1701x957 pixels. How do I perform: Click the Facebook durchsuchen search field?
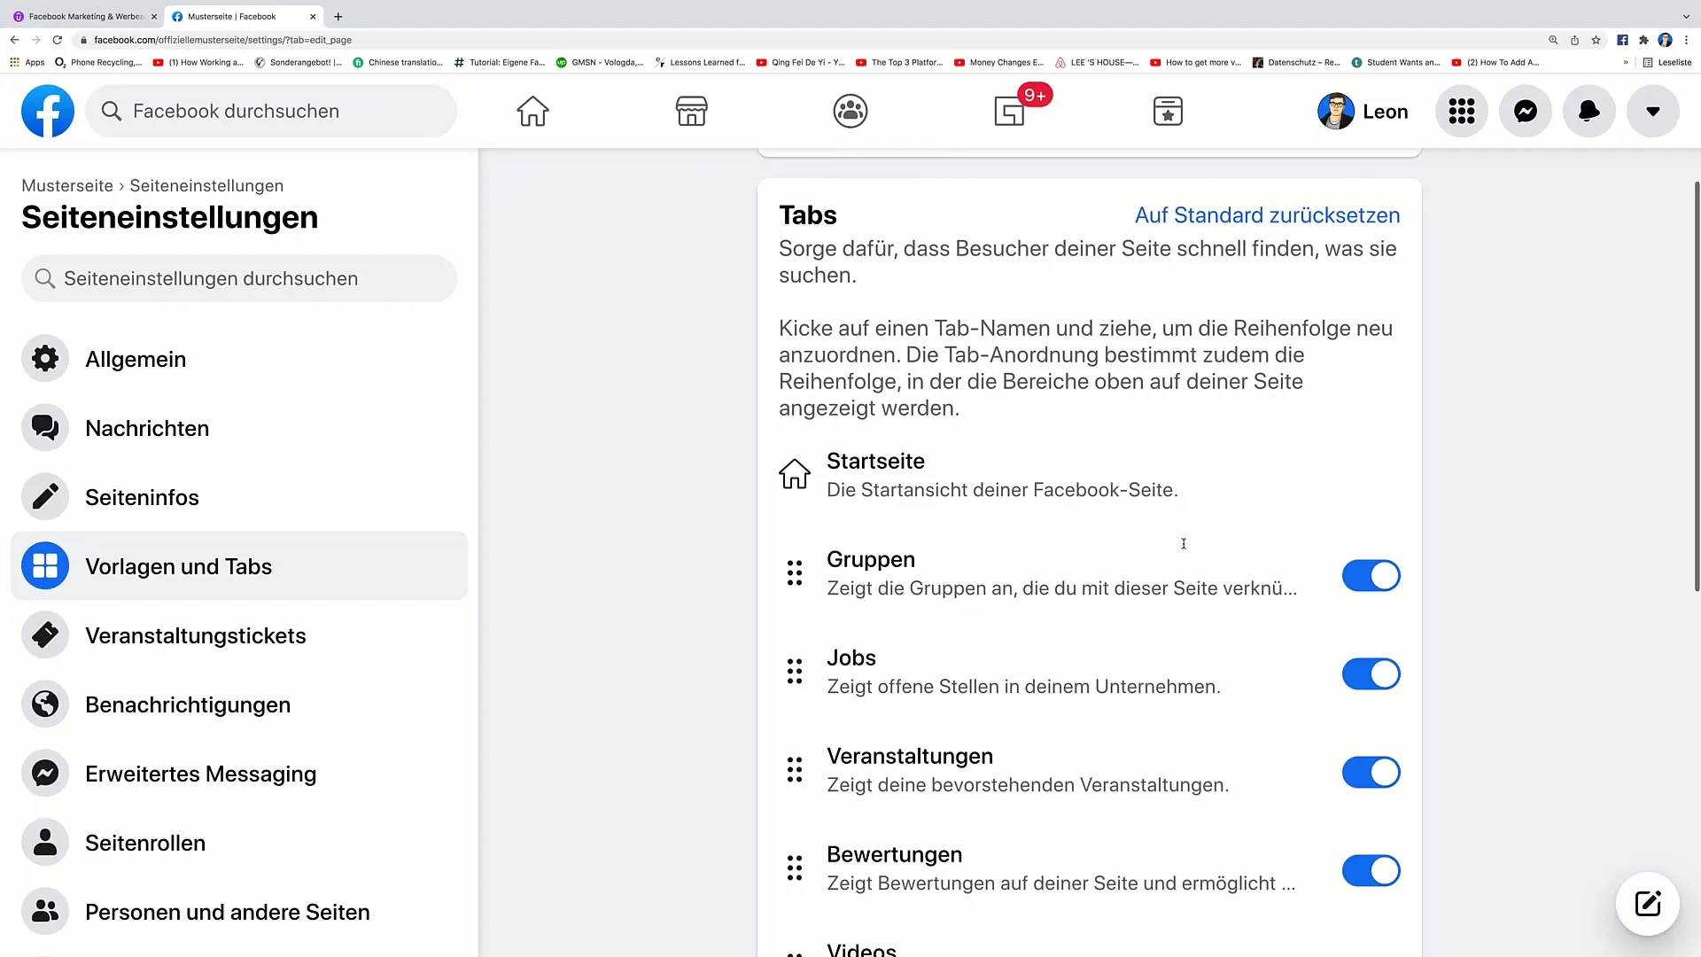coord(271,111)
